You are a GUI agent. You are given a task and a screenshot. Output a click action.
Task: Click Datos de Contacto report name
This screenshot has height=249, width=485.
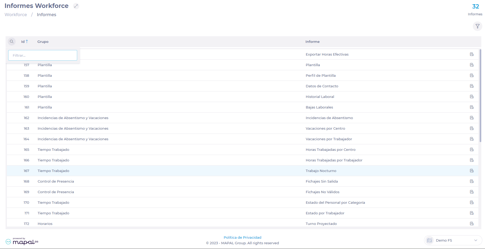(x=322, y=86)
